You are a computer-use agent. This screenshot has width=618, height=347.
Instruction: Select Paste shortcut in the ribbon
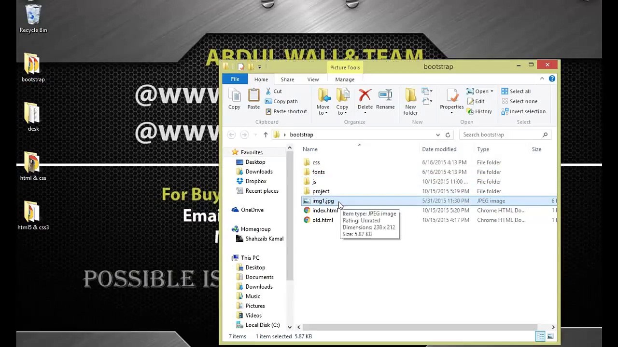[x=286, y=111]
